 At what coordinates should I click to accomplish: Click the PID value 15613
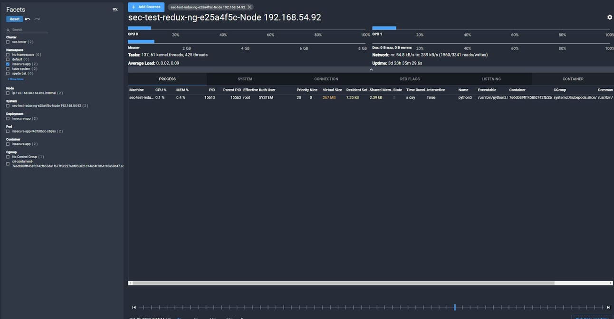tap(210, 97)
